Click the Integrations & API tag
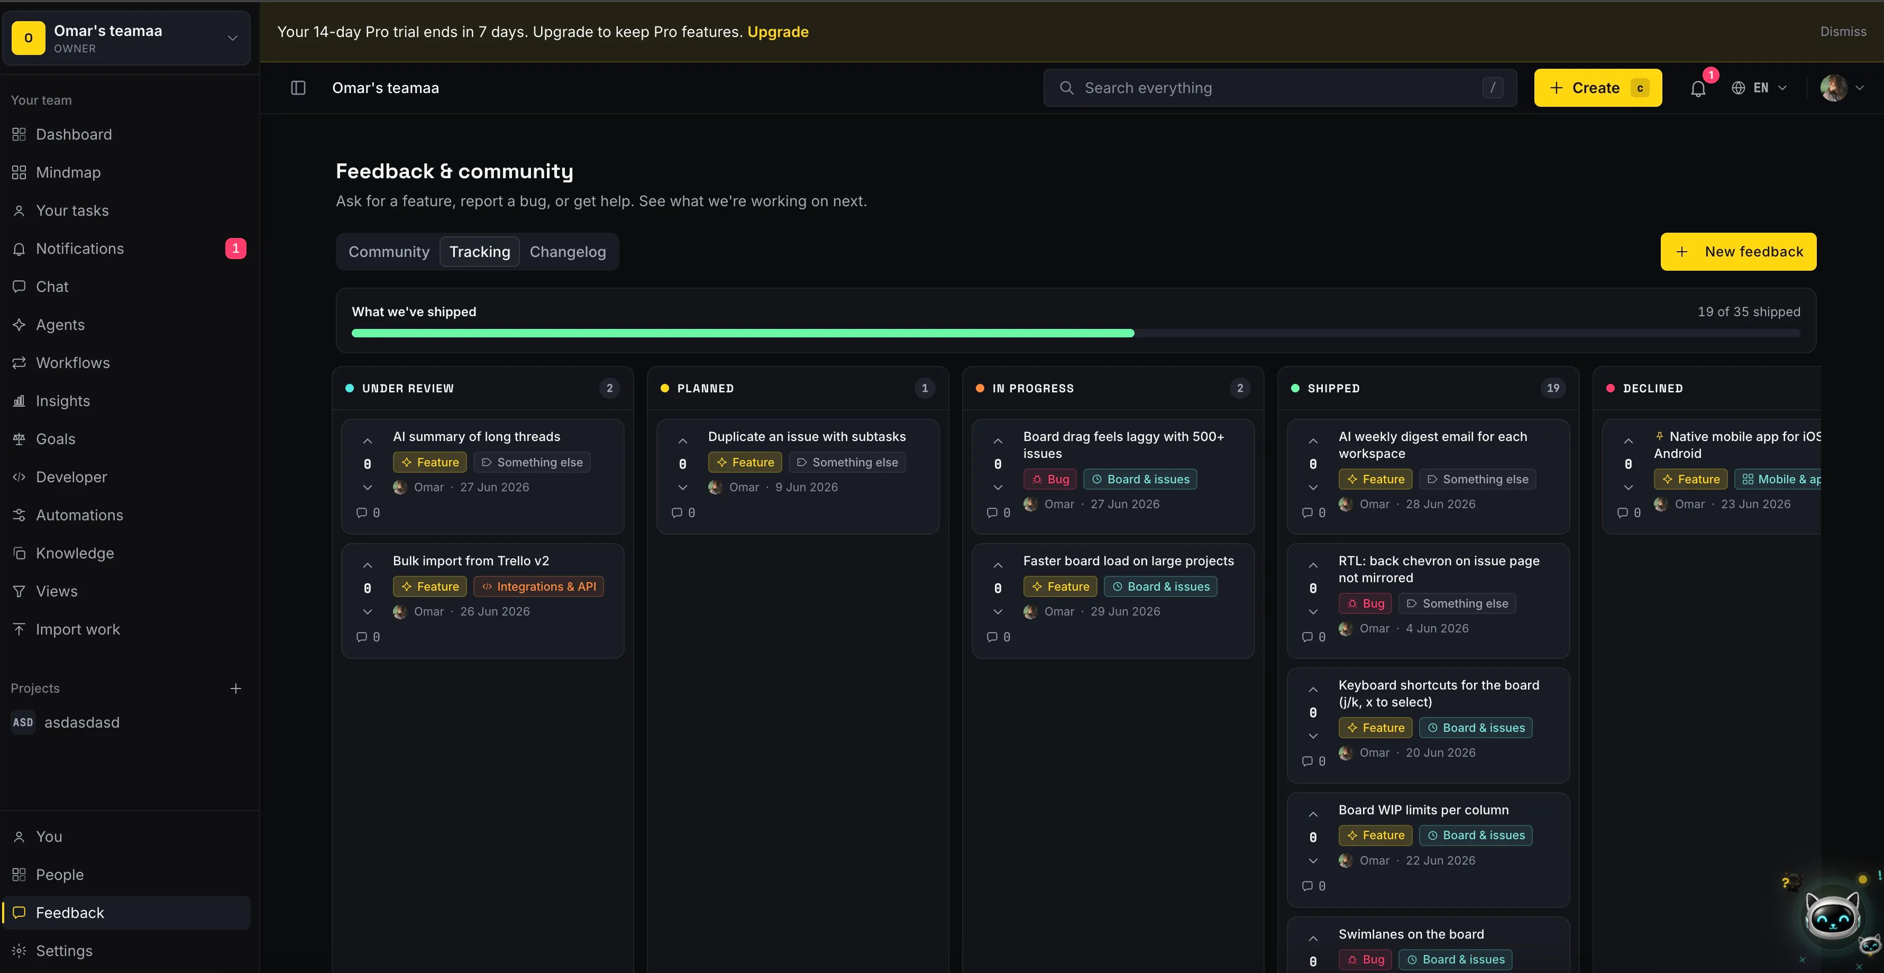1884x973 pixels. coord(538,586)
